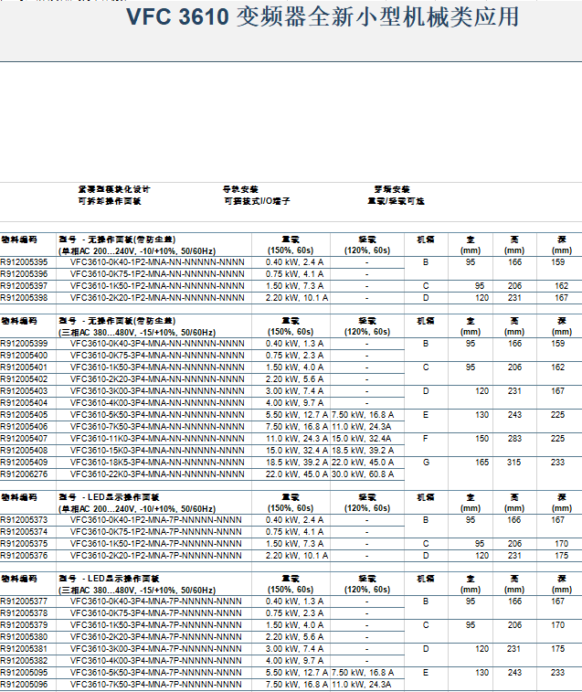Select part number R912005373

tap(24, 520)
